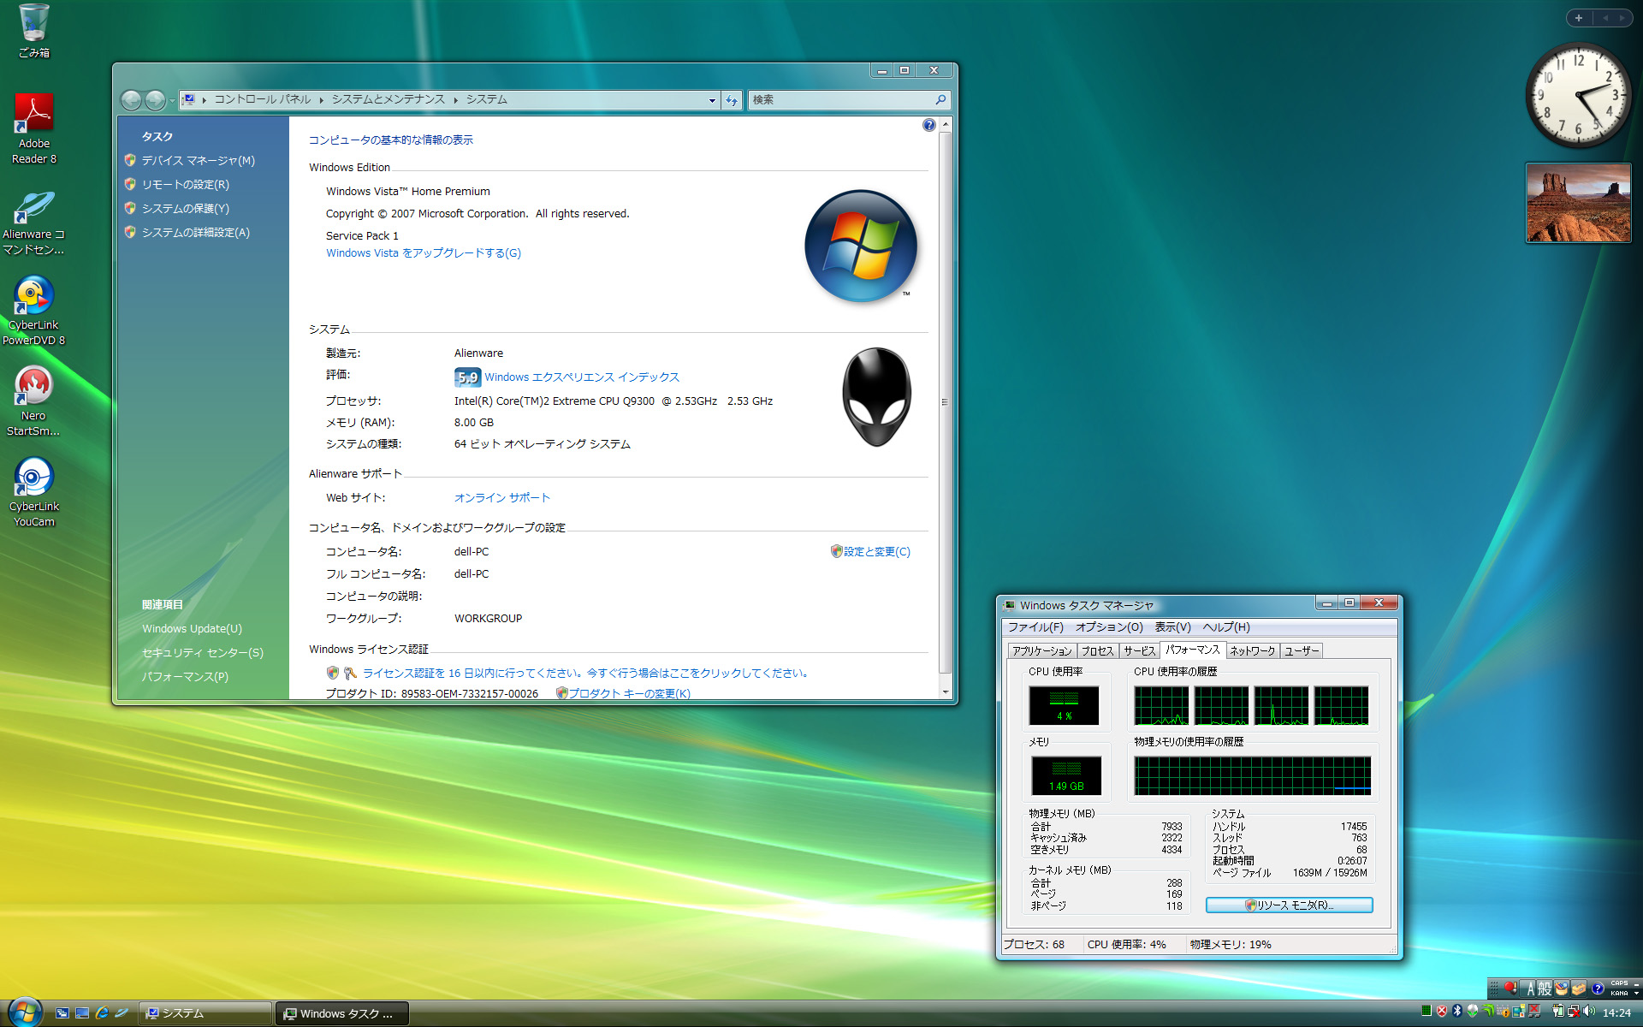Click the refresh button beside the address bar
Image resolution: width=1643 pixels, height=1027 pixels.
[x=732, y=100]
